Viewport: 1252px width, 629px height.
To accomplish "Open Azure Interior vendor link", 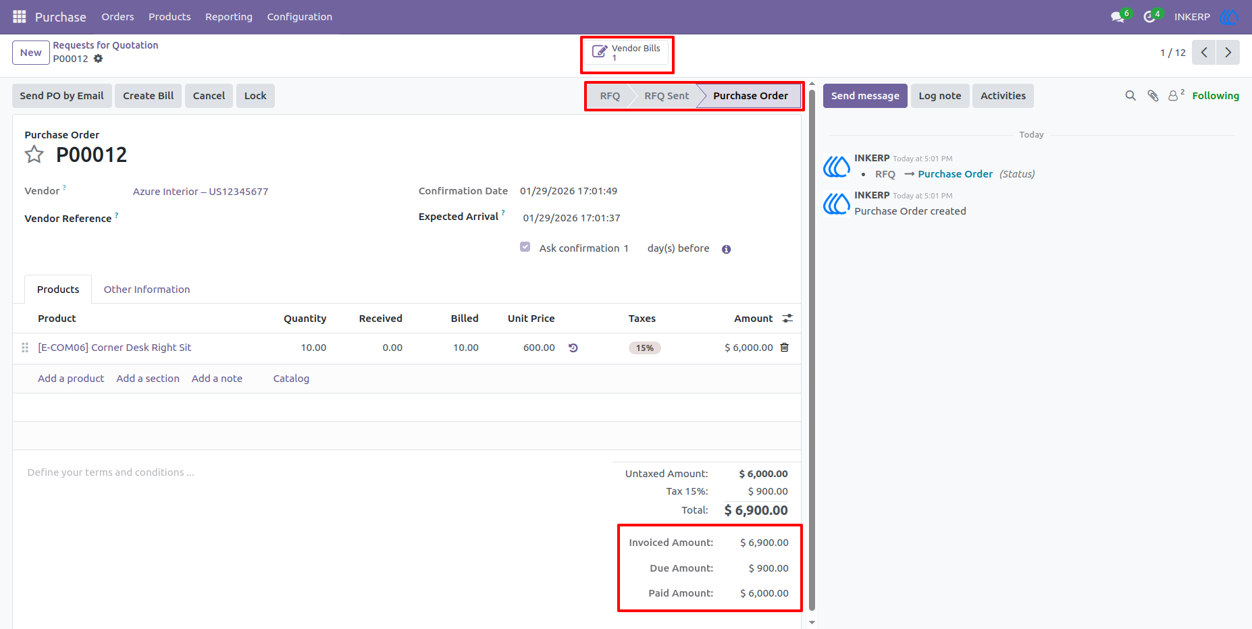I will point(201,192).
